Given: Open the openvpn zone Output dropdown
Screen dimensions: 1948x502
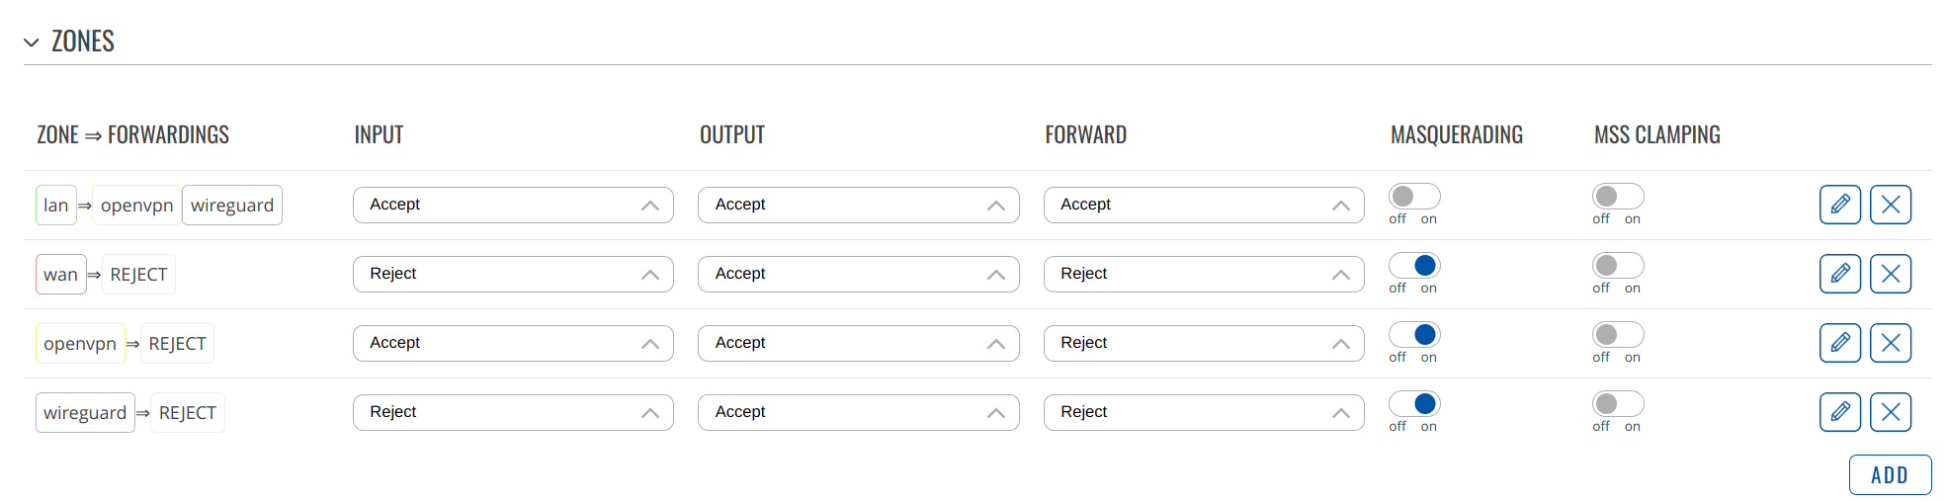Looking at the screenshot, I should pyautogui.click(x=858, y=343).
